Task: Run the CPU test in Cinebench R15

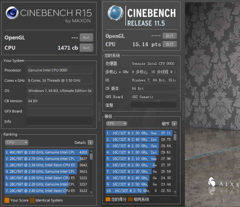Action: (x=86, y=48)
